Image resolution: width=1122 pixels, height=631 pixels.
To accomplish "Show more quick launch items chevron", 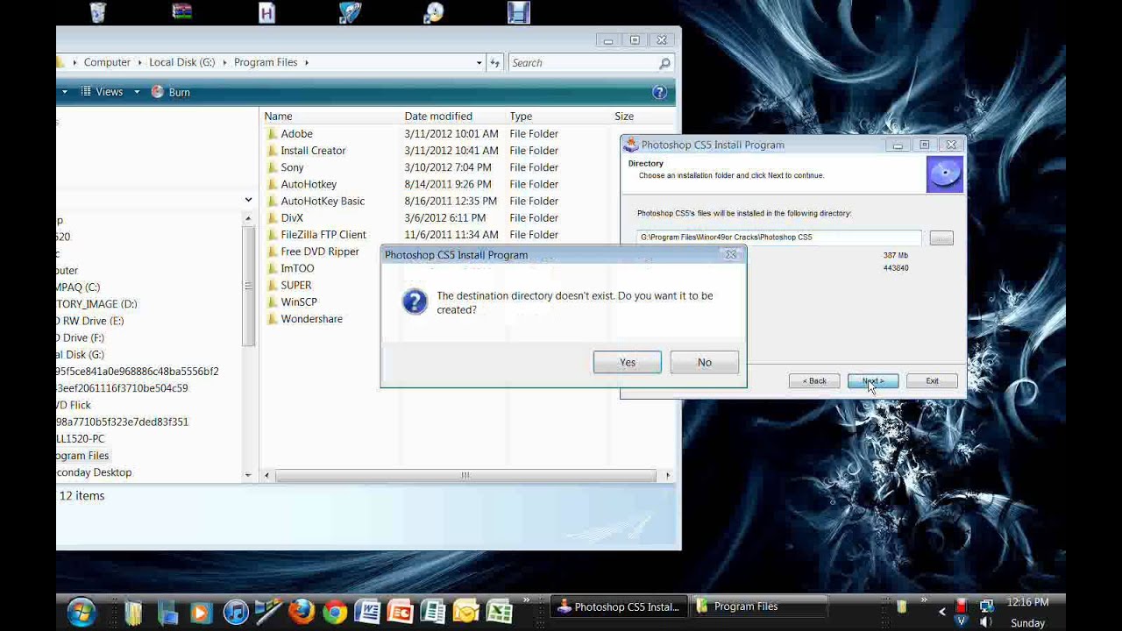I will (526, 600).
